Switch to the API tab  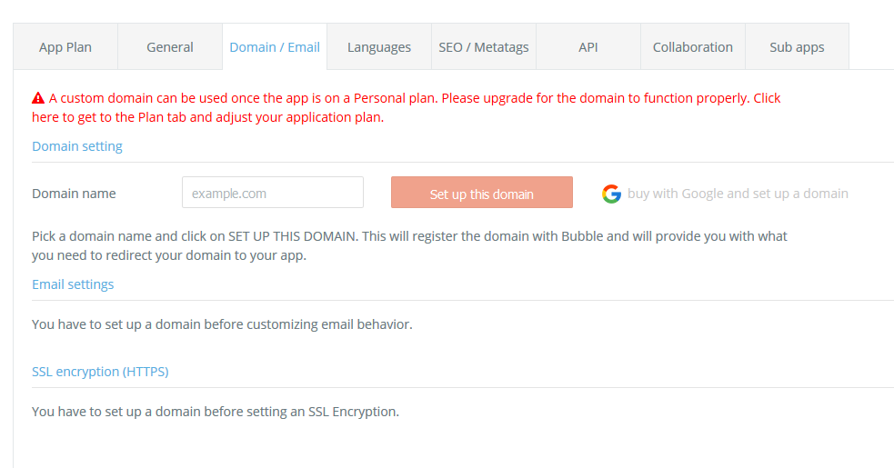coord(588,46)
